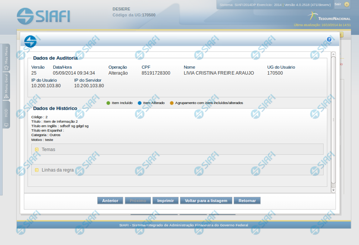Screen dimensions: 359x245
Task: Open the Meu Menu side tab
Action: tap(6, 58)
